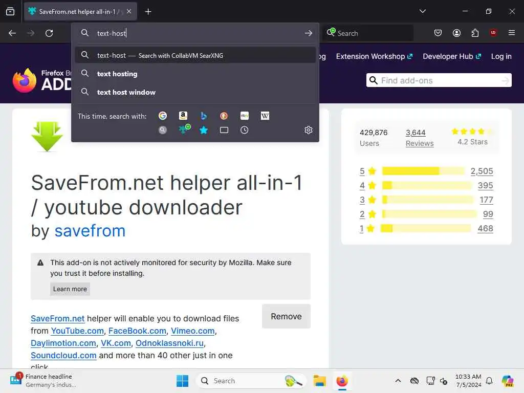Show the 177 three-star reviews

pyautogui.click(x=486, y=200)
